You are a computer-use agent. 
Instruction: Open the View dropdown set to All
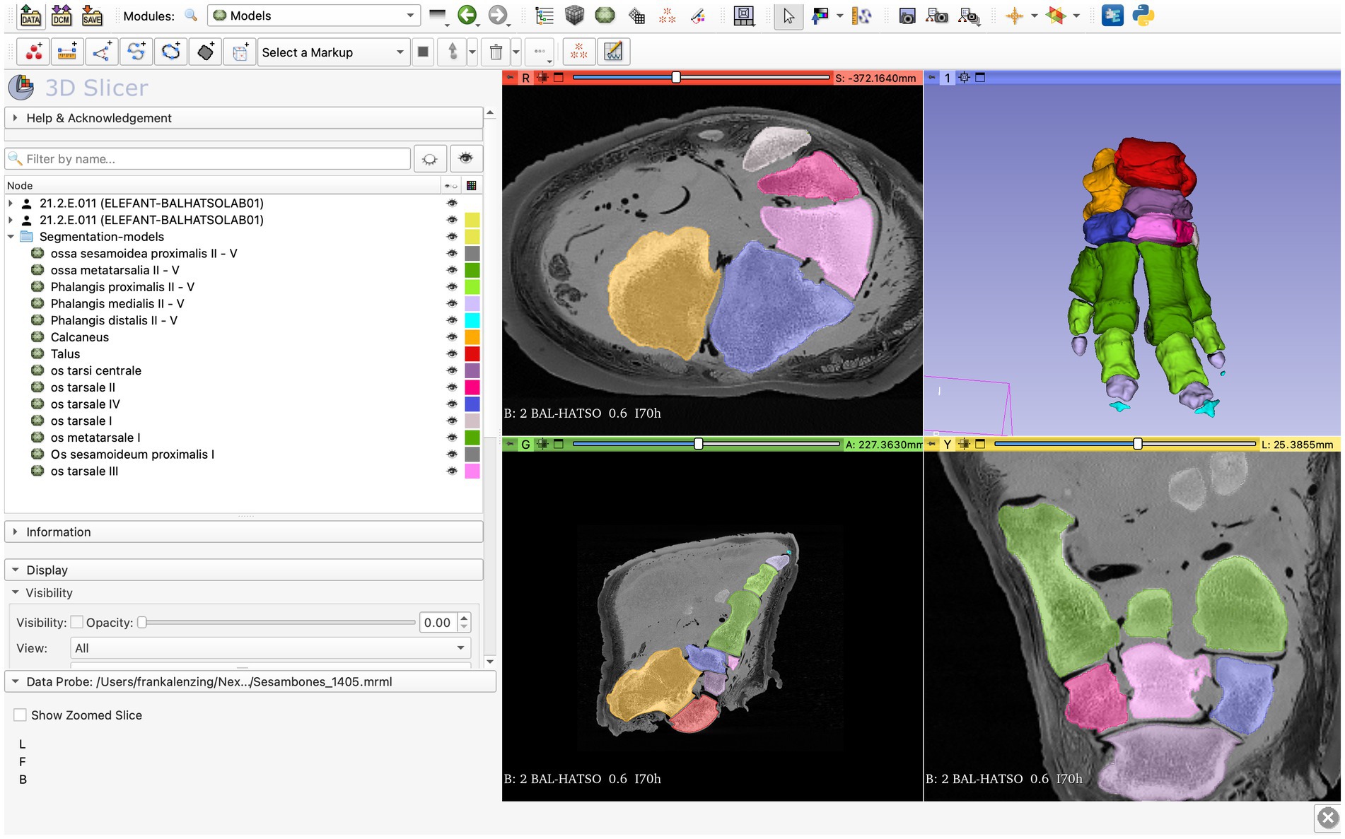coord(270,648)
